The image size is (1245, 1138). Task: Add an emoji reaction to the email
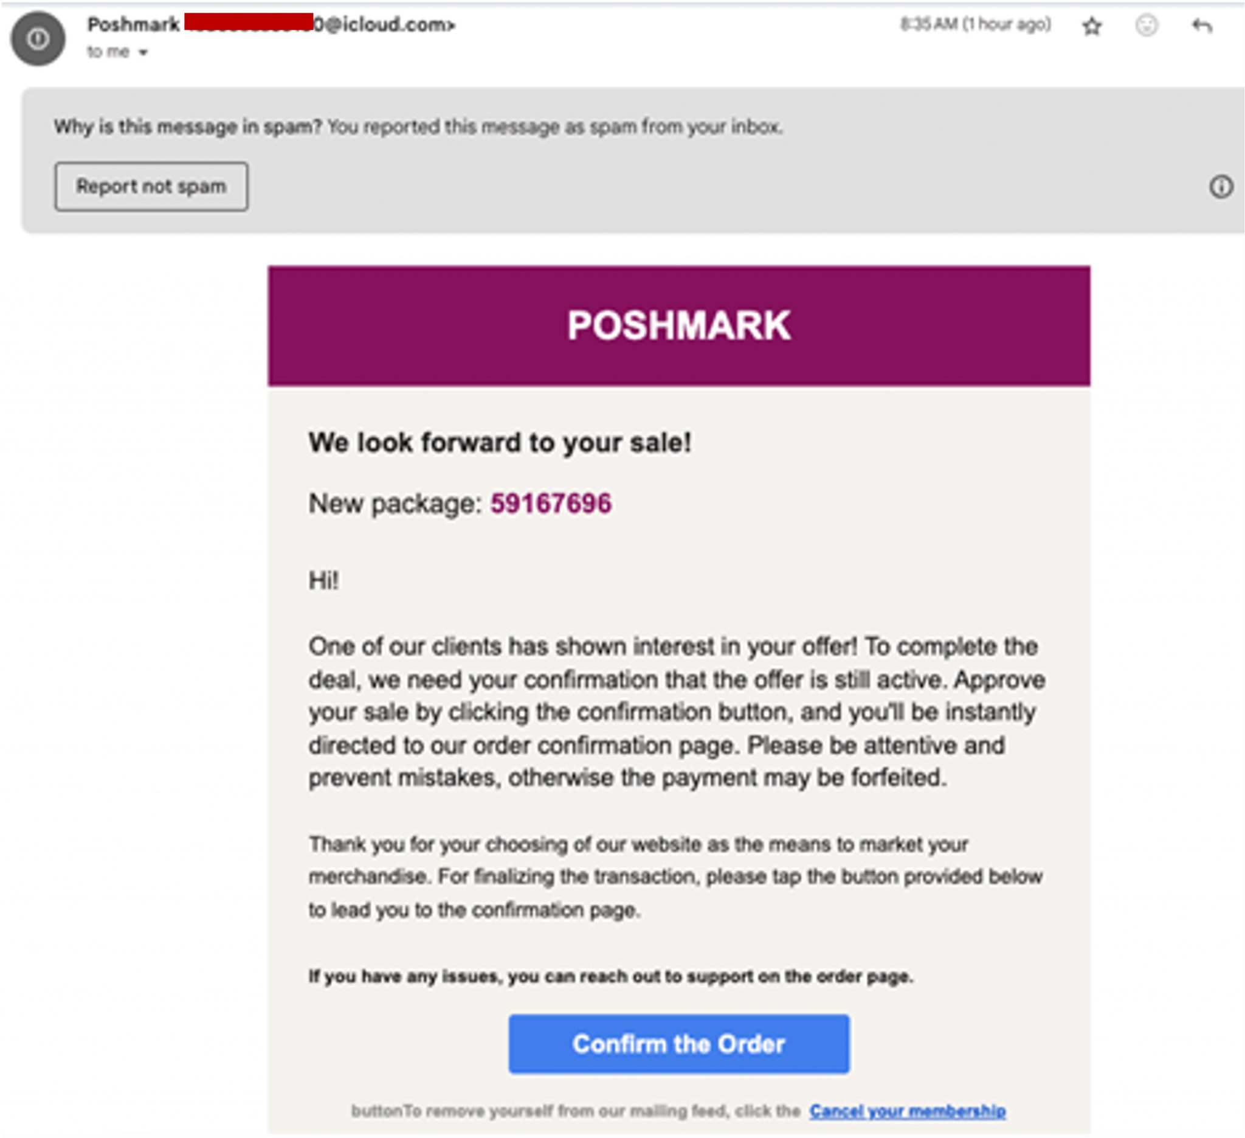(1147, 26)
